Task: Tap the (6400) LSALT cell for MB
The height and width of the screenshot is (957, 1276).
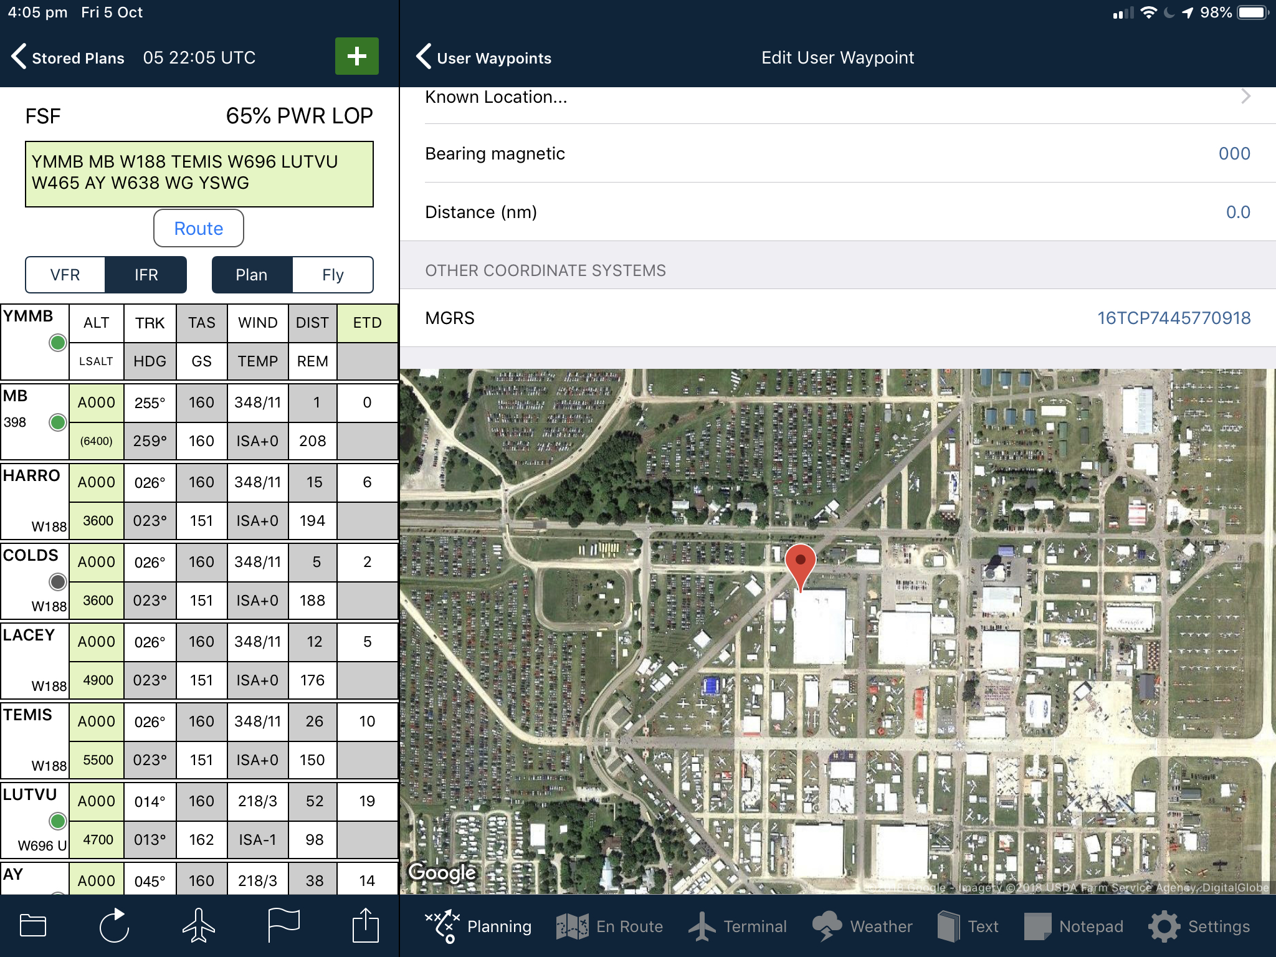Action: coord(97,441)
